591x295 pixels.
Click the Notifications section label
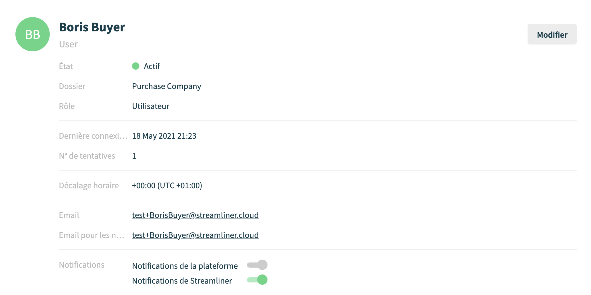[x=82, y=265]
